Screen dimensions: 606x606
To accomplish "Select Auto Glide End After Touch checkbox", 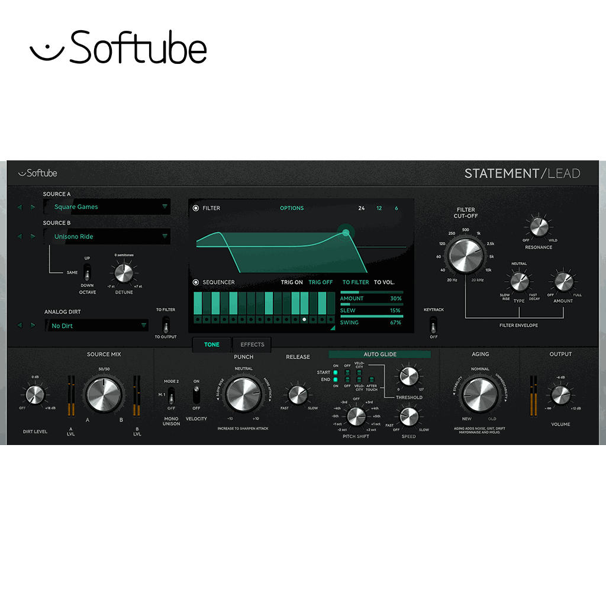I will point(372,379).
